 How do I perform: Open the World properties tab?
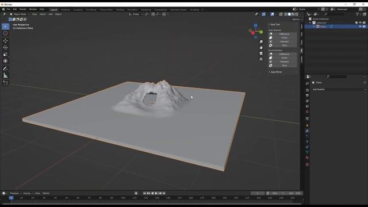coord(307,112)
